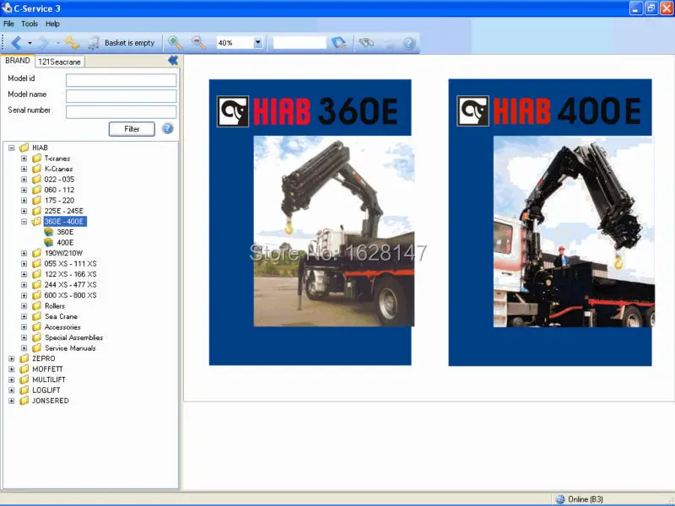Collapse the HIAB tree node
Screen dimensions: 675x506
click(x=12, y=148)
